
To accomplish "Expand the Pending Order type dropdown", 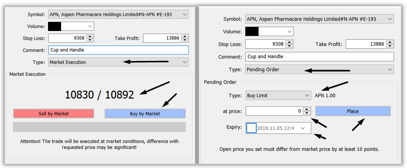I will tap(390, 70).
